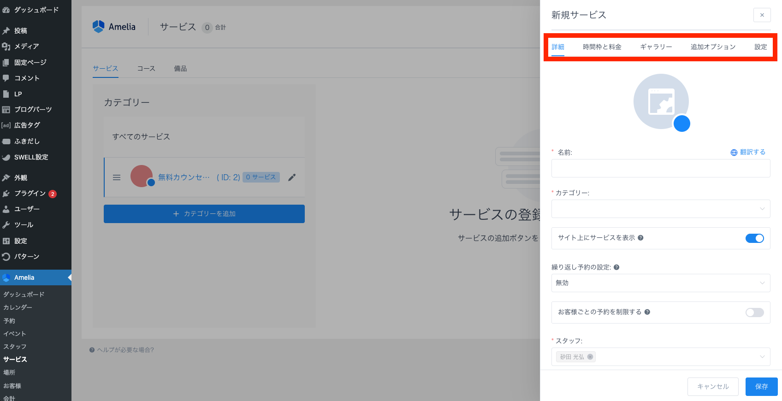Open プラグイン in the WordPress sidebar
Screen dimensions: 782x401
[30, 194]
